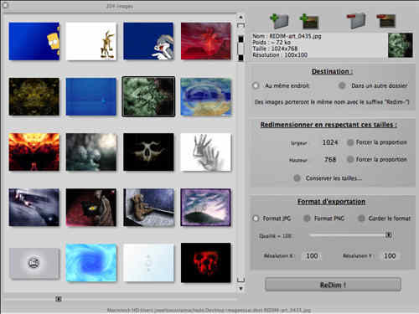The width and height of the screenshot is (419, 314).
Task: Choose the Format JPG radio button
Action: click(256, 219)
